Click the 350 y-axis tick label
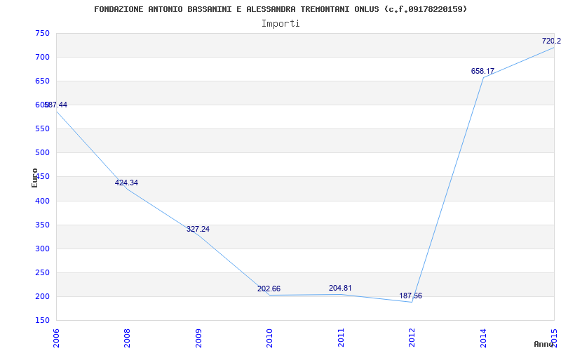 point(42,225)
